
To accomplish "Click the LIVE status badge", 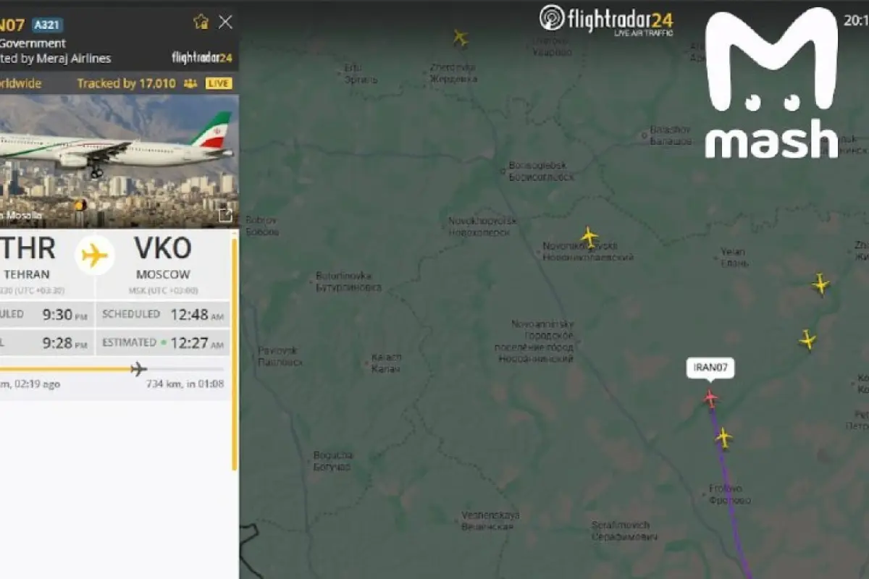I will 219,83.
